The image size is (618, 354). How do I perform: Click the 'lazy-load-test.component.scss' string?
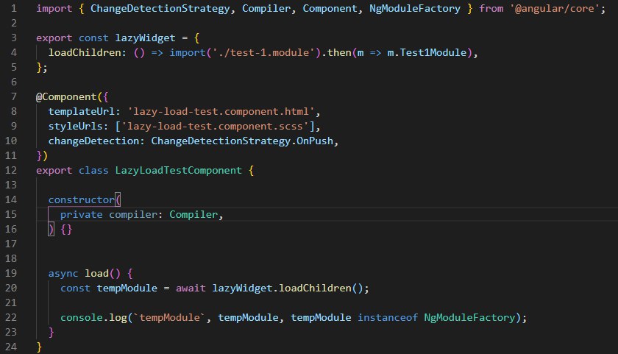[x=215, y=126]
